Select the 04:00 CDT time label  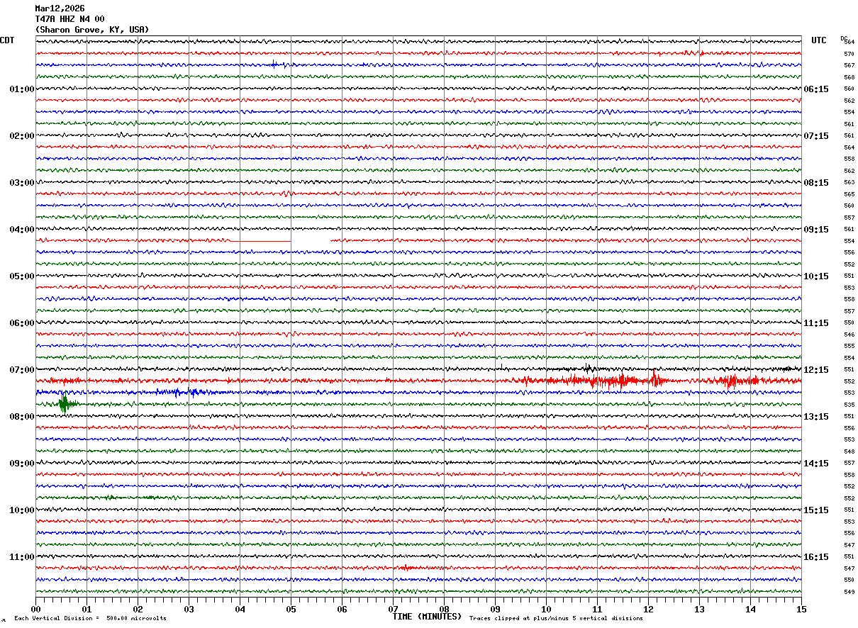(x=21, y=230)
